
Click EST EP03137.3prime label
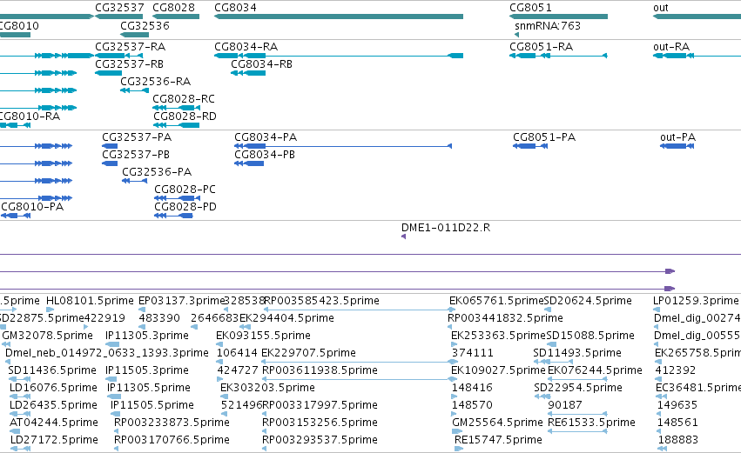point(181,301)
